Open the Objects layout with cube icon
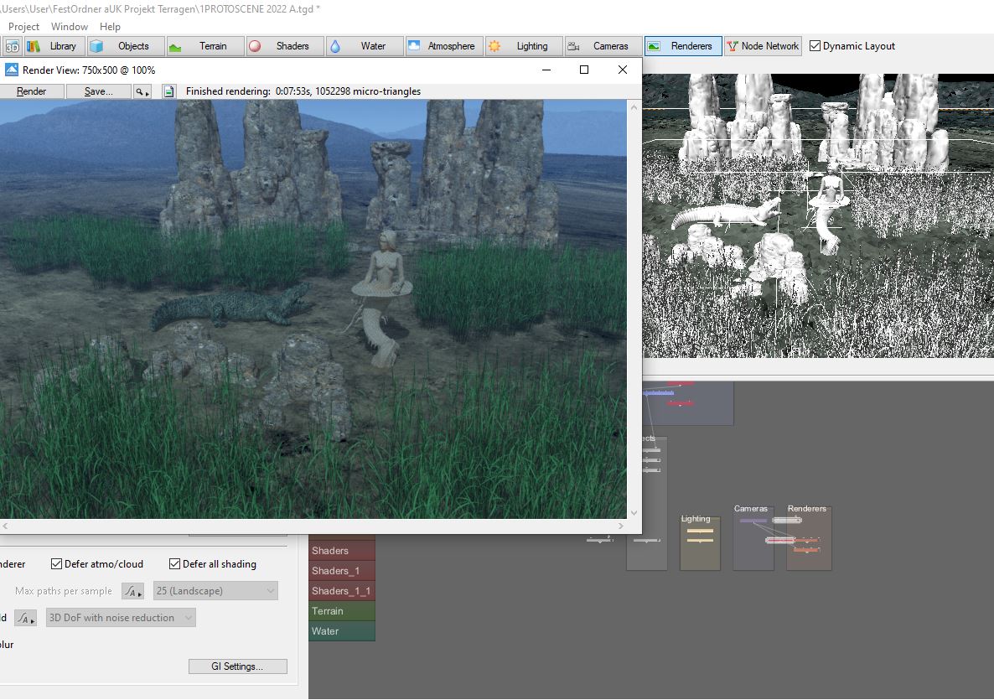Screen dimensions: 994x700 click(x=124, y=46)
